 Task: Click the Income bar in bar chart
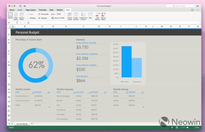(x=126, y=62)
